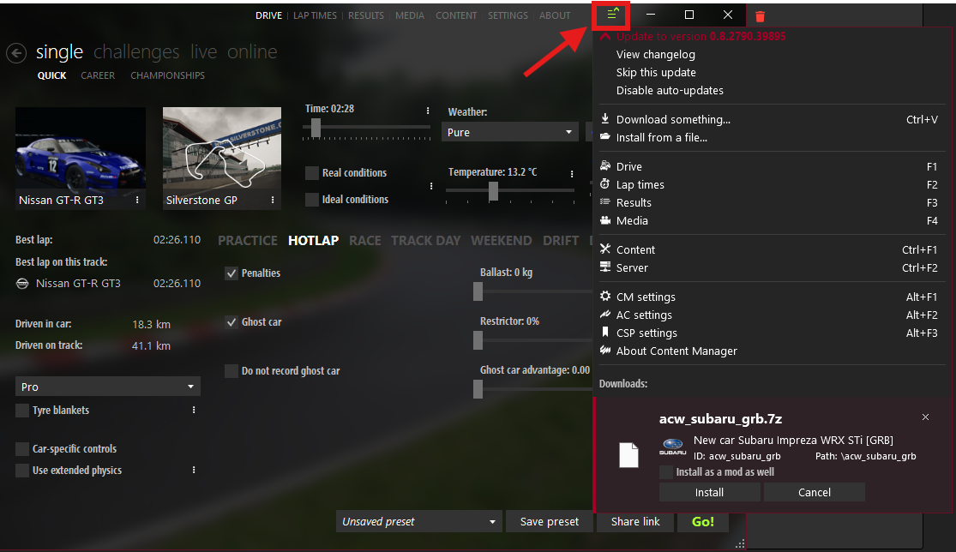Viewport: 956px width, 552px height.
Task: Open the main menu list icon
Action: [612, 14]
